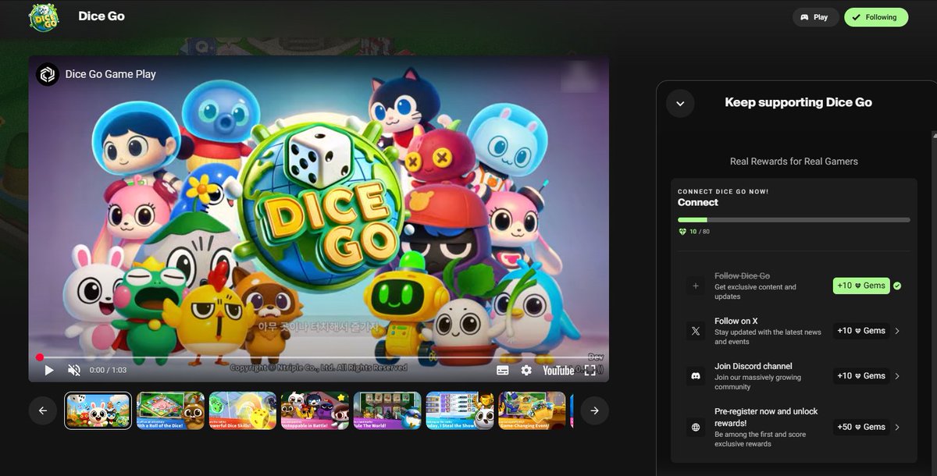Play the Dice Go video

(x=49, y=370)
